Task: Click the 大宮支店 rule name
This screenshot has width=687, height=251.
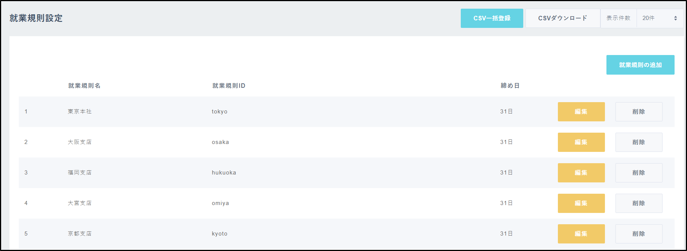Action: point(79,203)
